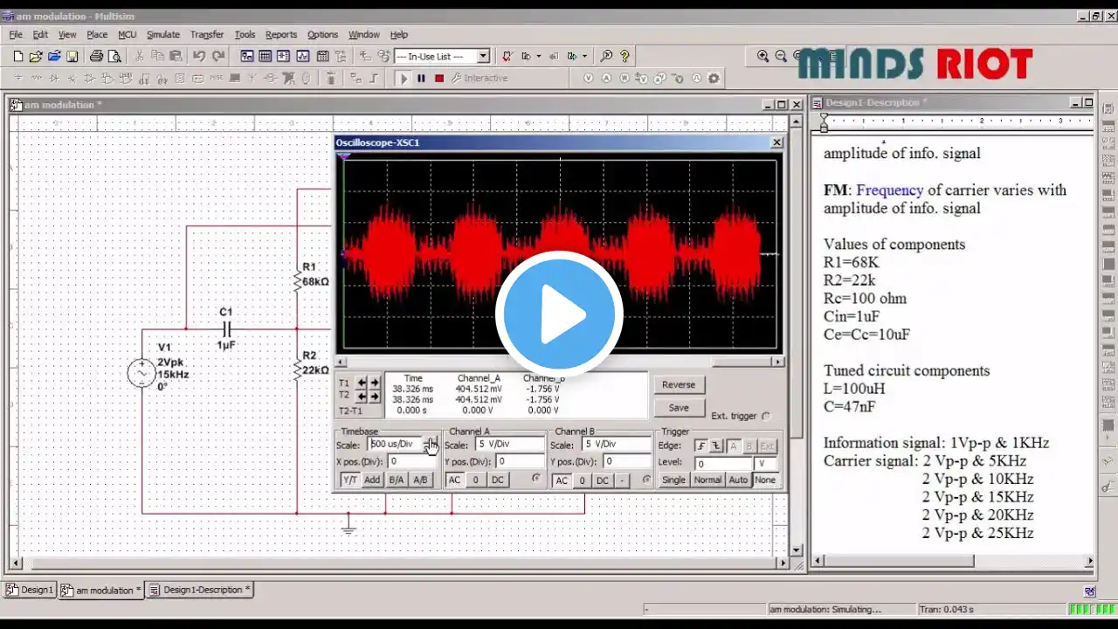
Task: Move cursor T2 left with arrow
Action: (362, 396)
